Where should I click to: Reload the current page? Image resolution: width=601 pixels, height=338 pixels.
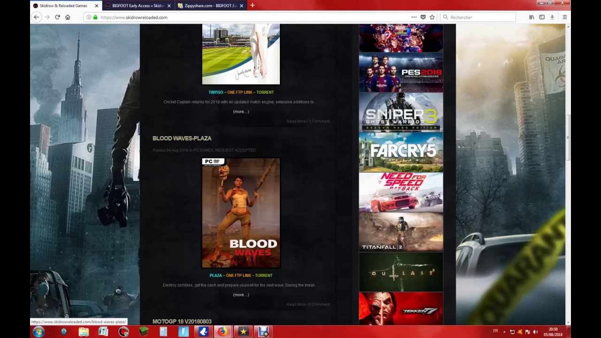(x=57, y=17)
